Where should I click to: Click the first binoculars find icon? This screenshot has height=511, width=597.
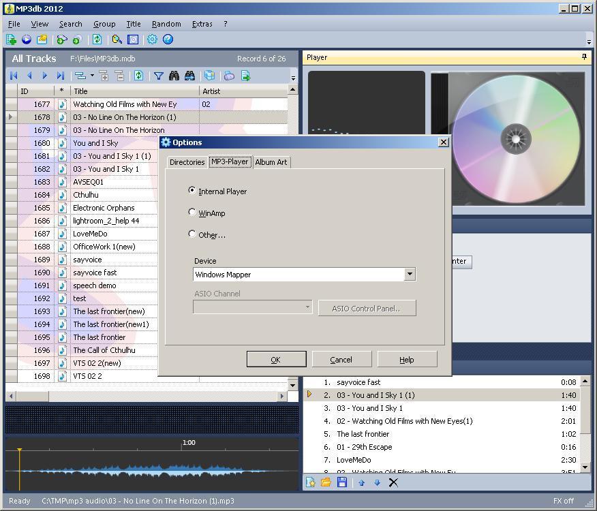(174, 76)
